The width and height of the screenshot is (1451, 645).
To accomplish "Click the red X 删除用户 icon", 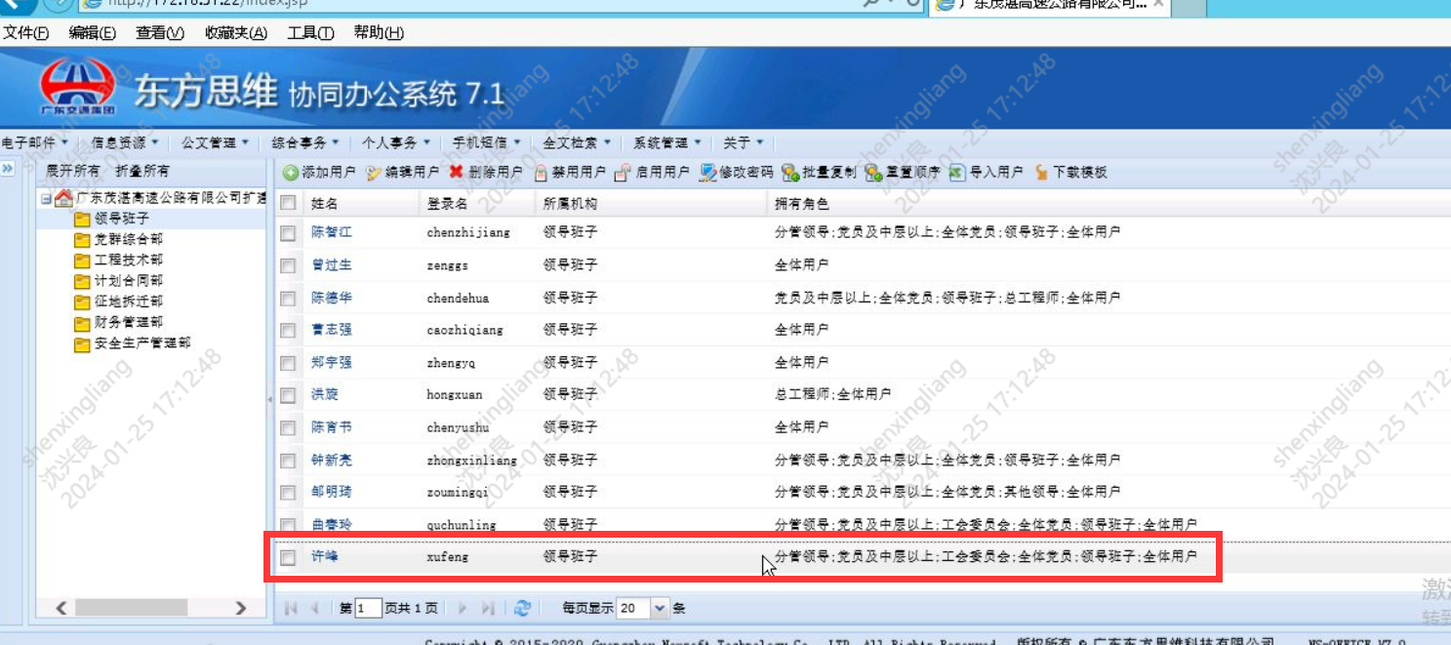I will click(x=457, y=173).
